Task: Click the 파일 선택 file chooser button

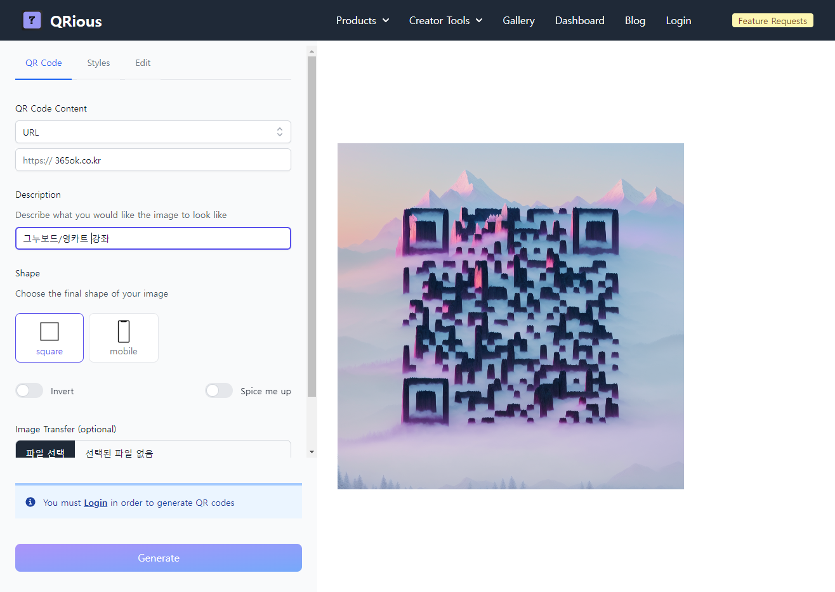Action: [45, 451]
